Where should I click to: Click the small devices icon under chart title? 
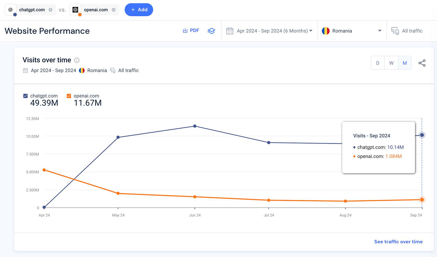[x=113, y=70]
